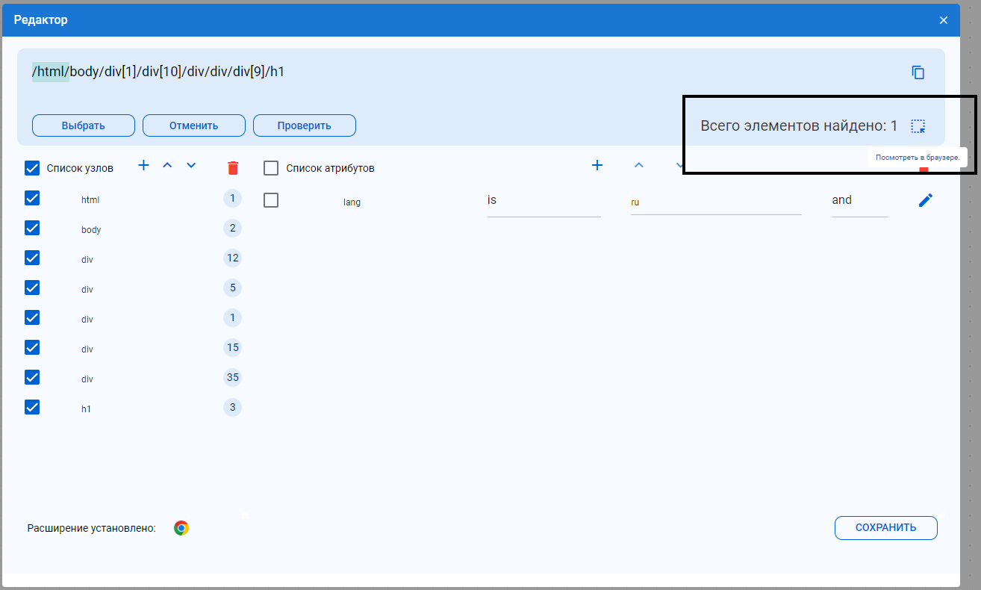Image resolution: width=981 pixels, height=590 pixels.
Task: Uncheck the html node checkbox
Action: pos(32,198)
